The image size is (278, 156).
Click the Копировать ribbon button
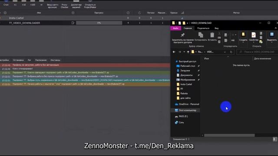(x=201, y=37)
